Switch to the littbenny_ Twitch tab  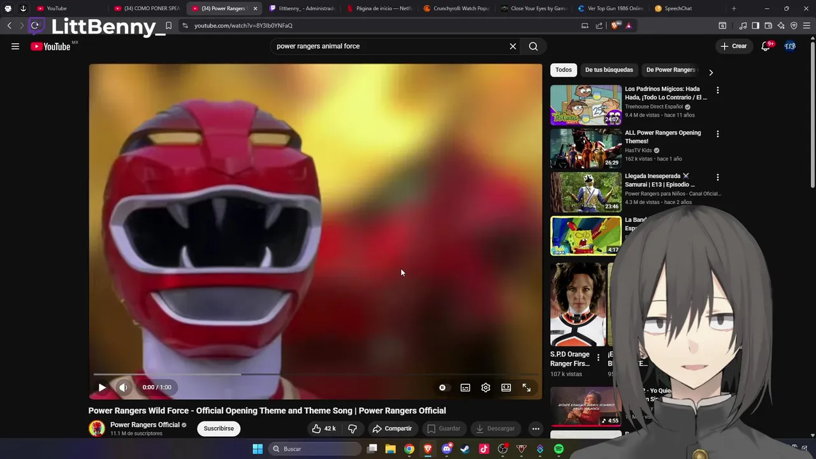[x=302, y=8]
